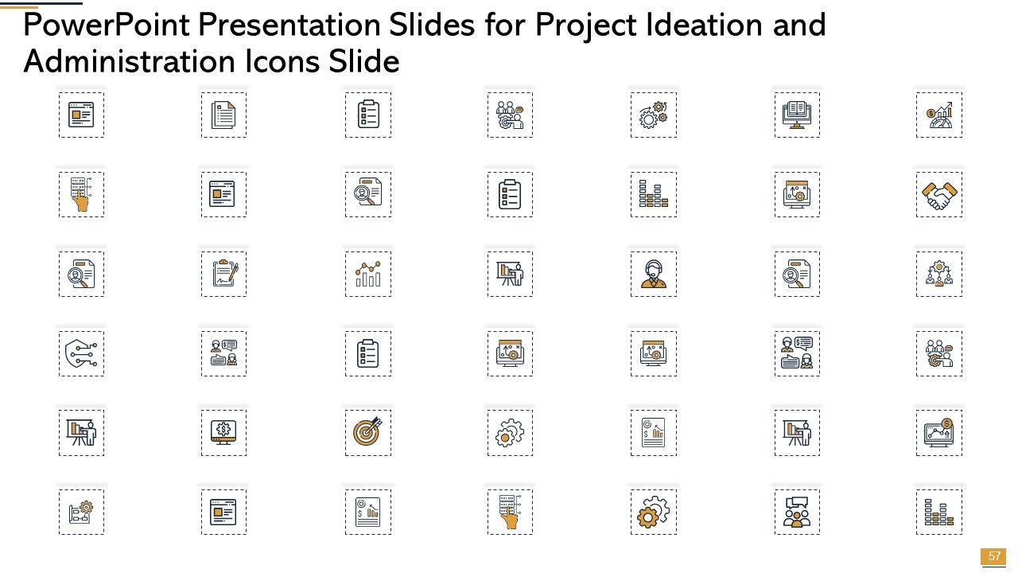Select the monitor with open book icon
This screenshot has height=573, width=1018.
[796, 115]
